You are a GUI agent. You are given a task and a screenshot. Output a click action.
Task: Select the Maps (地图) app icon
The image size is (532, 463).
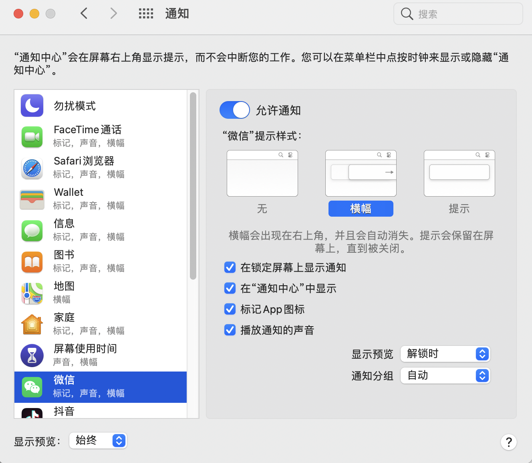click(x=32, y=293)
